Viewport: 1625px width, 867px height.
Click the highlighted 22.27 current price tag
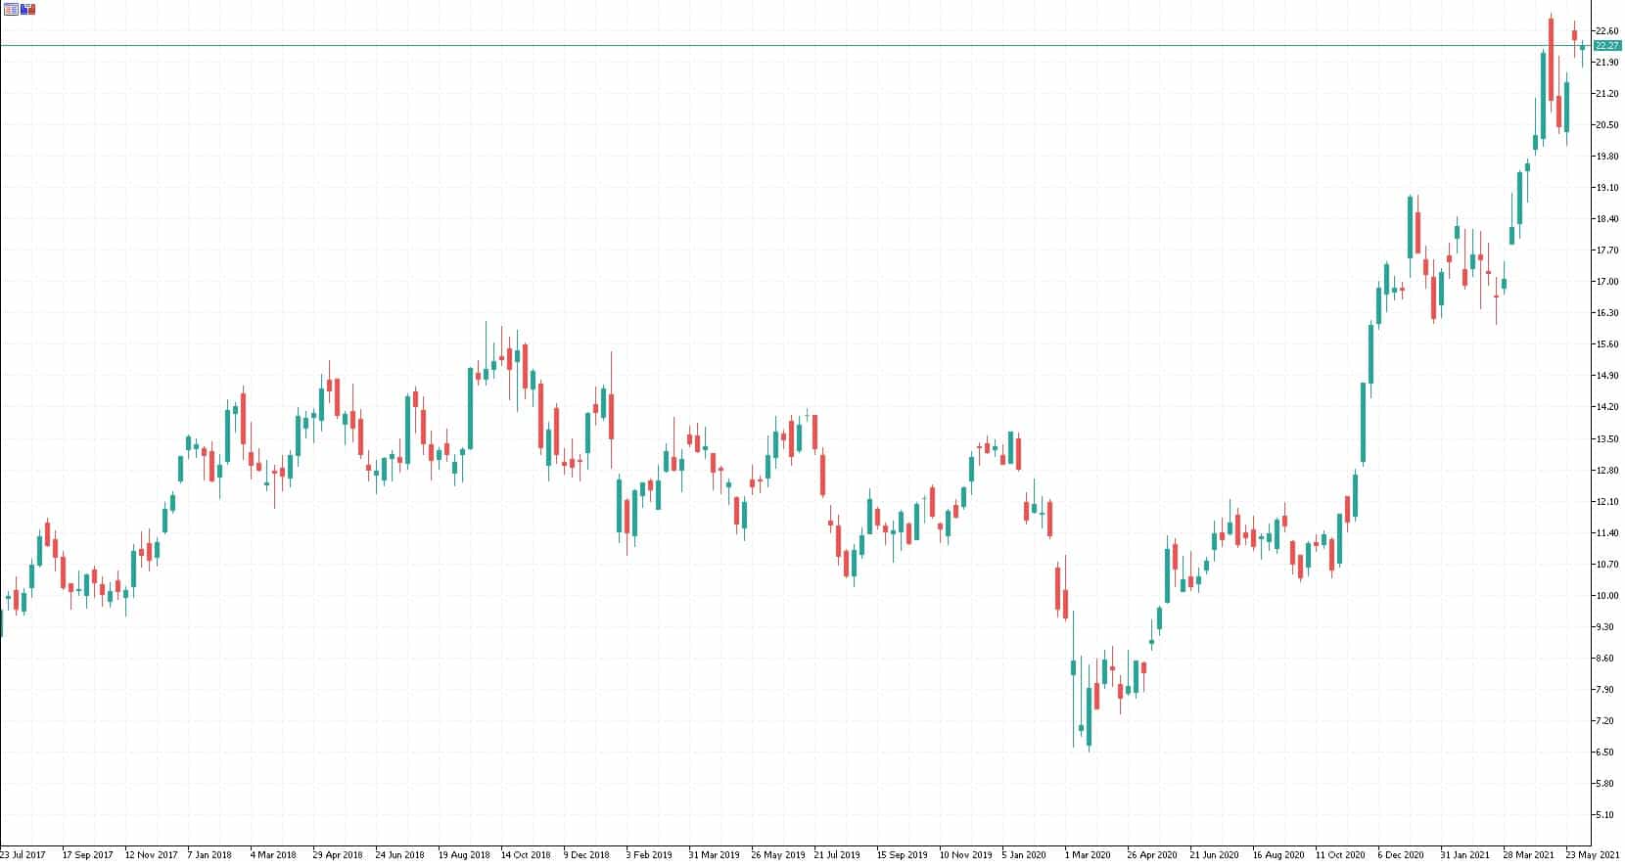(x=1607, y=46)
